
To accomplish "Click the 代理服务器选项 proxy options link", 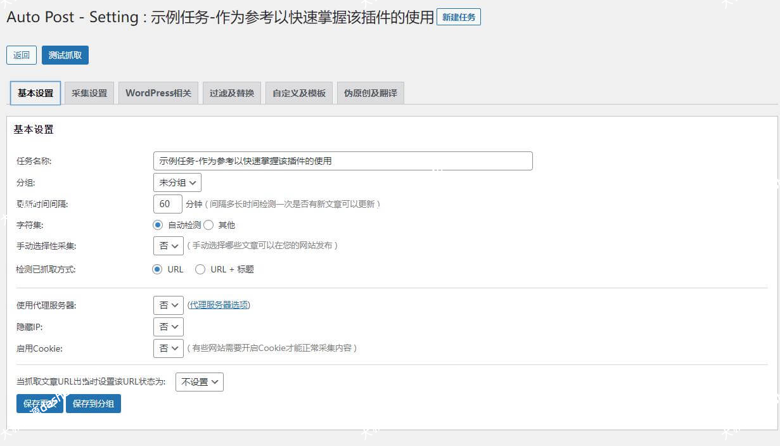I will [218, 305].
